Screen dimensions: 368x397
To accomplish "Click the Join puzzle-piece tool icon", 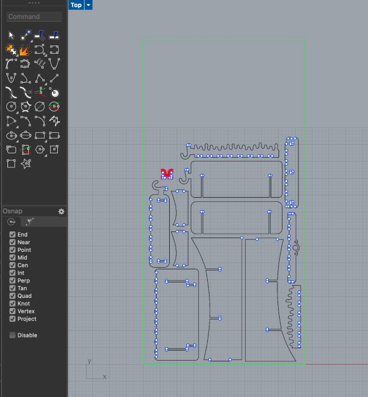I will click(x=11, y=50).
